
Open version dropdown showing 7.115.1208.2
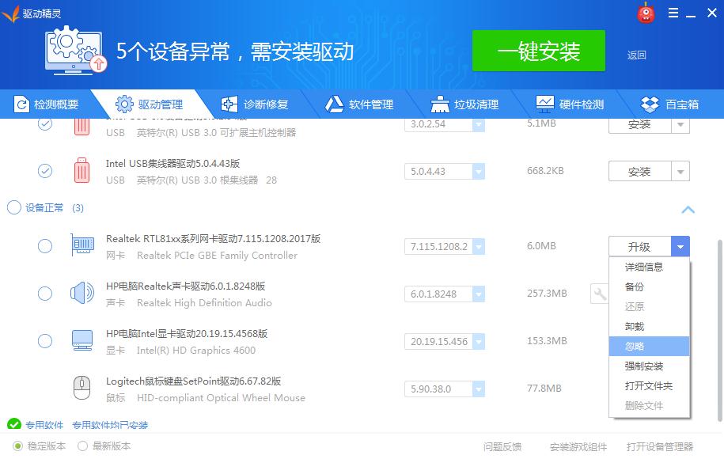(479, 247)
